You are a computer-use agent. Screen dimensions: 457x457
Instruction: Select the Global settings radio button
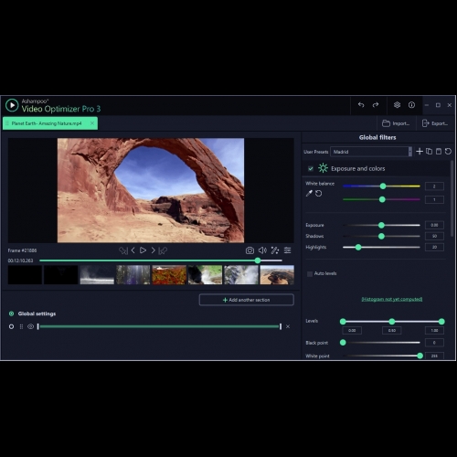click(x=11, y=326)
